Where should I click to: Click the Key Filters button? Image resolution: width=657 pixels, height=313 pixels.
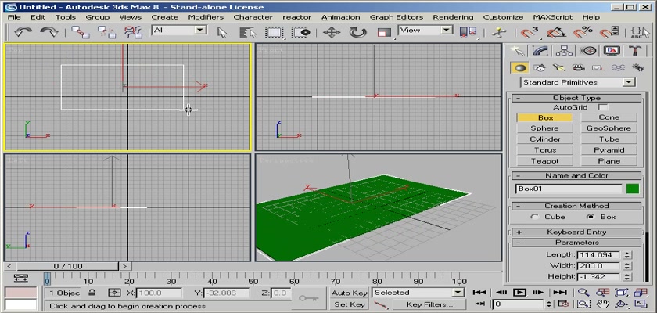click(429, 304)
